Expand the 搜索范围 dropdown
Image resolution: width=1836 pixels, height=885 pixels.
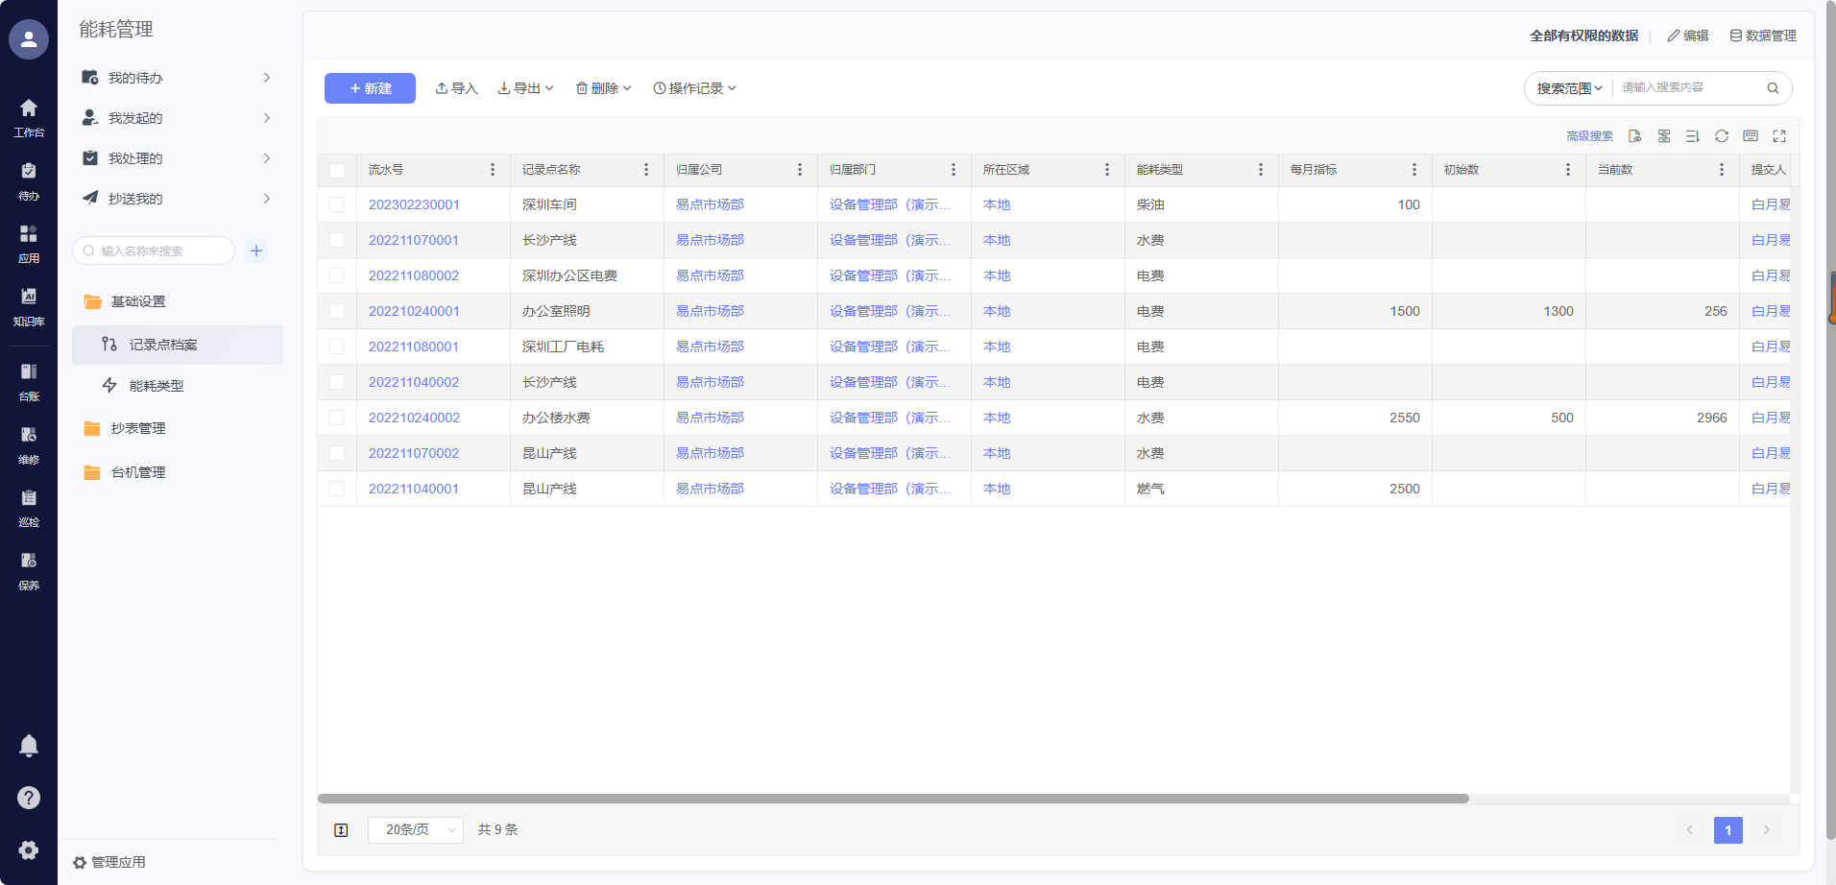pyautogui.click(x=1569, y=88)
